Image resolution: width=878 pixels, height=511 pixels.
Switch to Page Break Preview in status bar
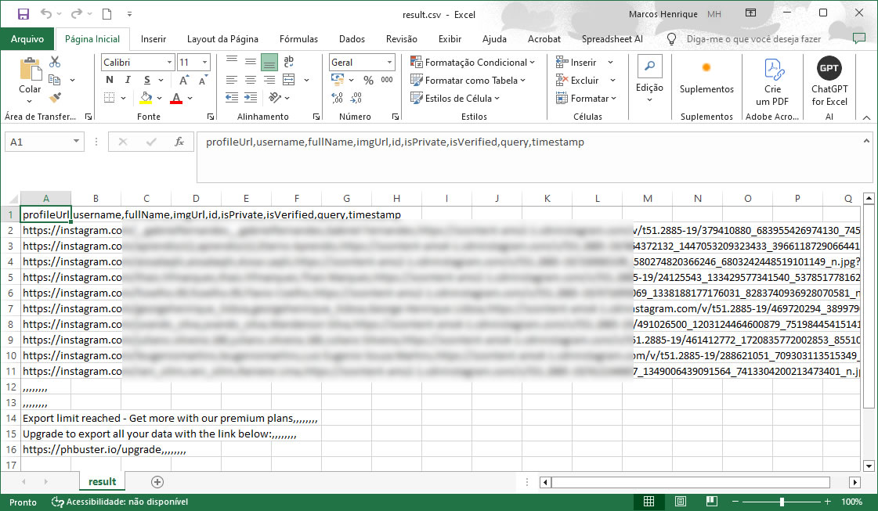click(712, 502)
